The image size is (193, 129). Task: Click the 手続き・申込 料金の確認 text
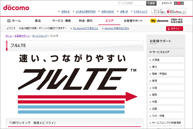coord(177,21)
